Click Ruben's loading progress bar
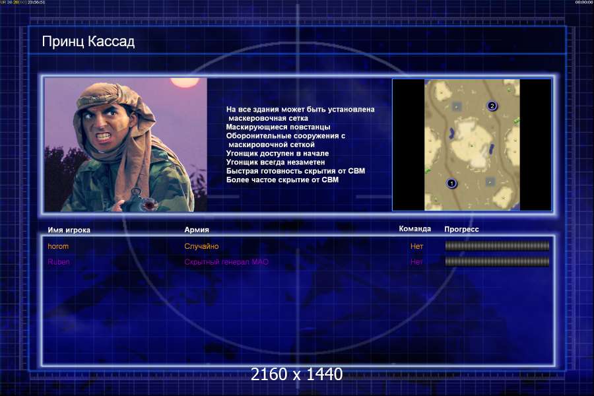 coord(497,261)
